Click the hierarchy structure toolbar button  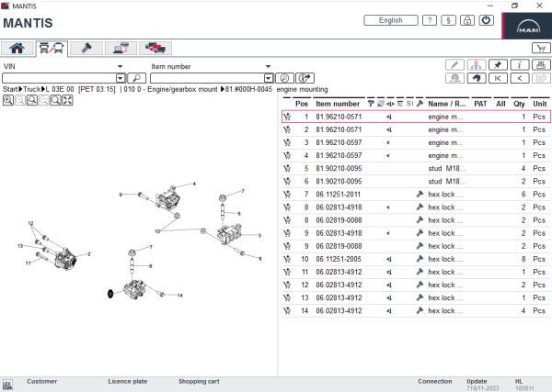coord(477,65)
